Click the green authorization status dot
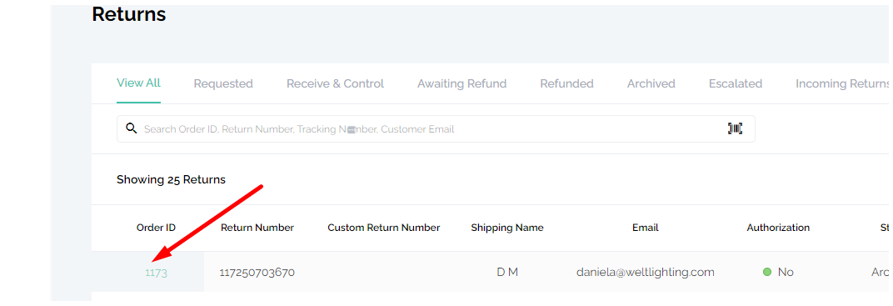This screenshot has width=893, height=306. click(766, 273)
